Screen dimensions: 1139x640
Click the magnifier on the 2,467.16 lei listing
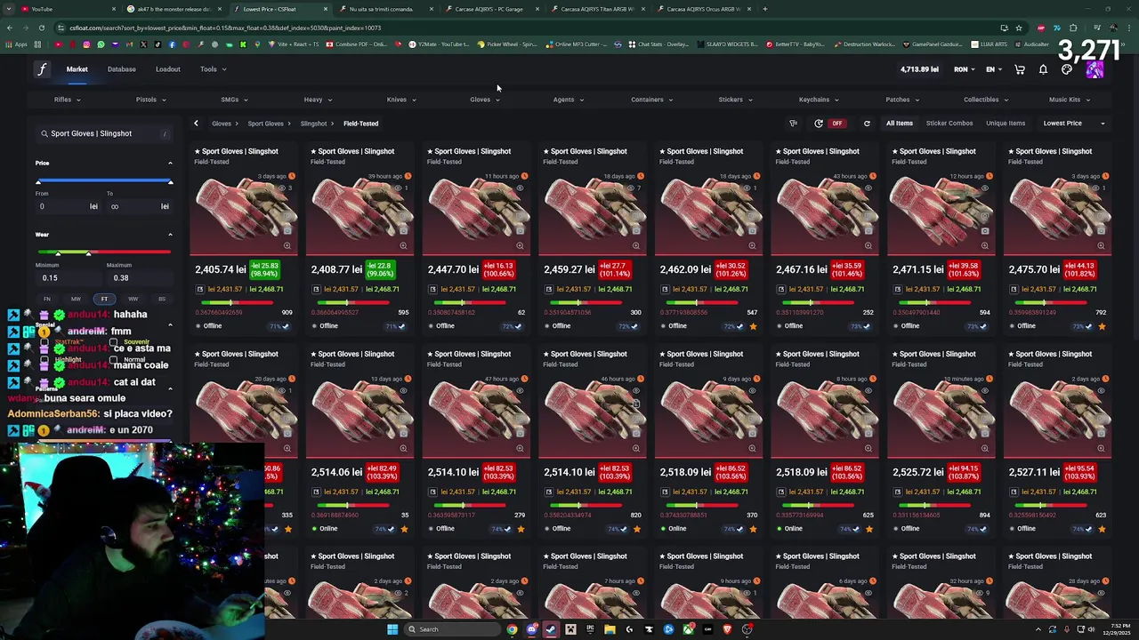(x=868, y=245)
